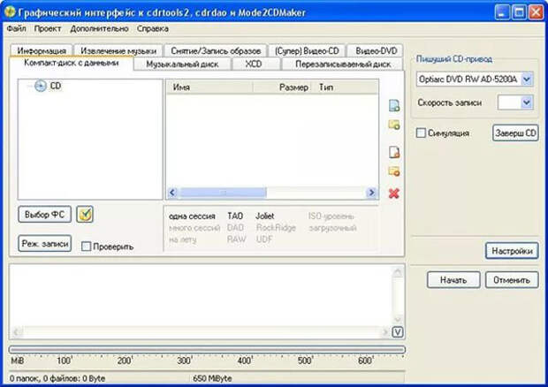Open the Файл menu
The width and height of the screenshot is (548, 387).
pos(16,28)
